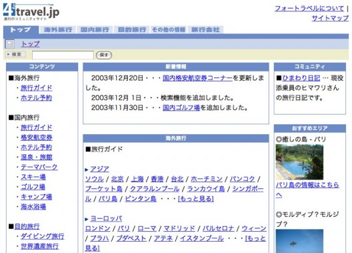Select the 旅行会社 tab

[x=205, y=29]
